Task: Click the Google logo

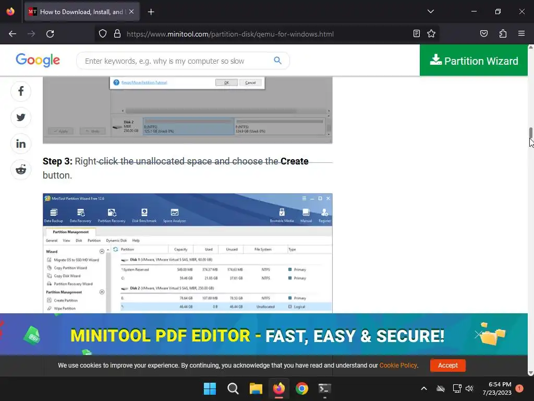Action: coord(38,61)
